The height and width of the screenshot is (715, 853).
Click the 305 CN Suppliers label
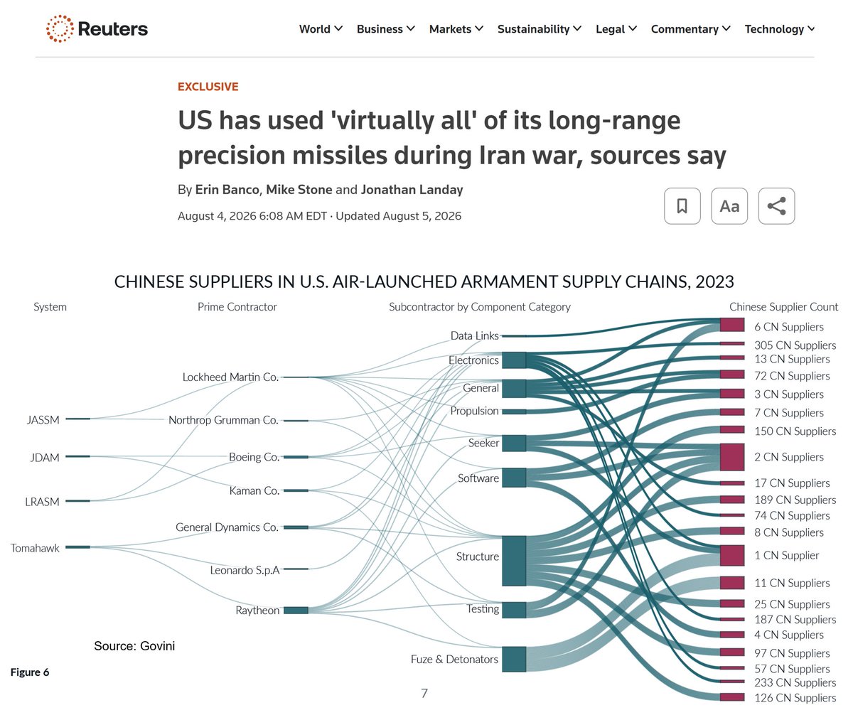click(x=795, y=345)
